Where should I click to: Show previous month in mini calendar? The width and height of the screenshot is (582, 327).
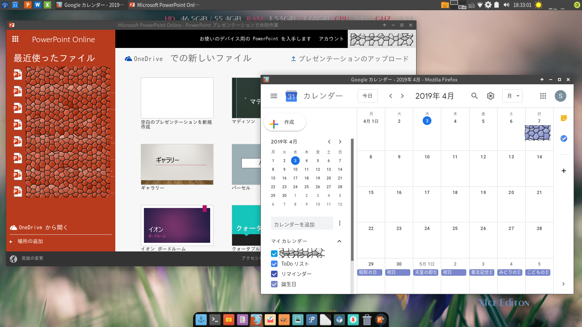(x=329, y=142)
